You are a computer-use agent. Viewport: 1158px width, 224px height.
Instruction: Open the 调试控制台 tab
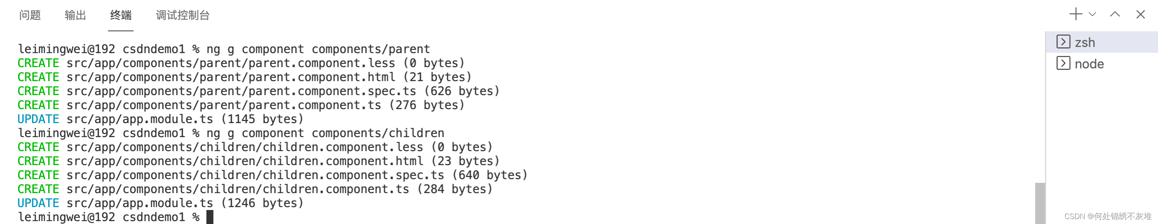point(183,15)
